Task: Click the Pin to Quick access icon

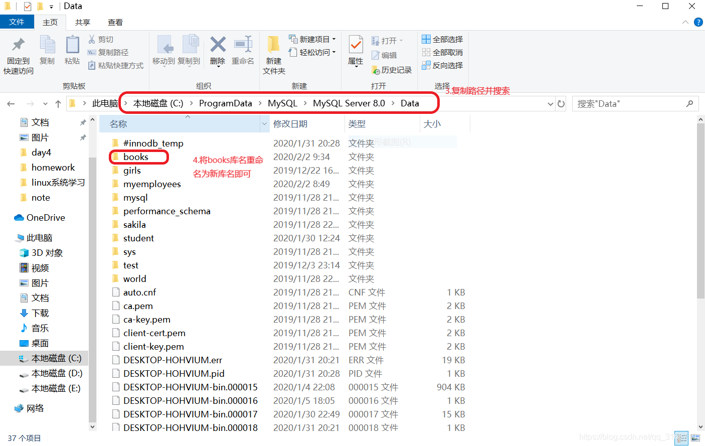Action: pos(19,46)
